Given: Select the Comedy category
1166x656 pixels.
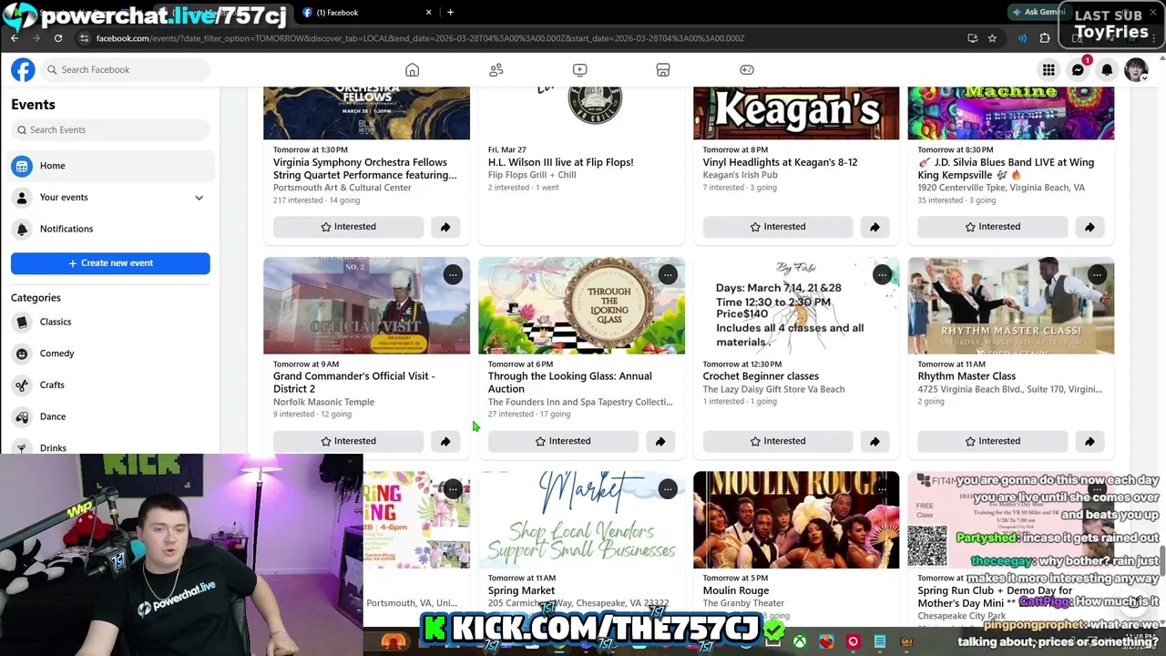Looking at the screenshot, I should tap(110, 354).
